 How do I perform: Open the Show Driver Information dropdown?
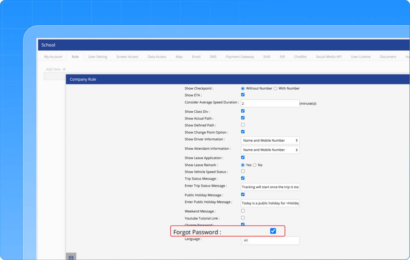tap(270, 140)
